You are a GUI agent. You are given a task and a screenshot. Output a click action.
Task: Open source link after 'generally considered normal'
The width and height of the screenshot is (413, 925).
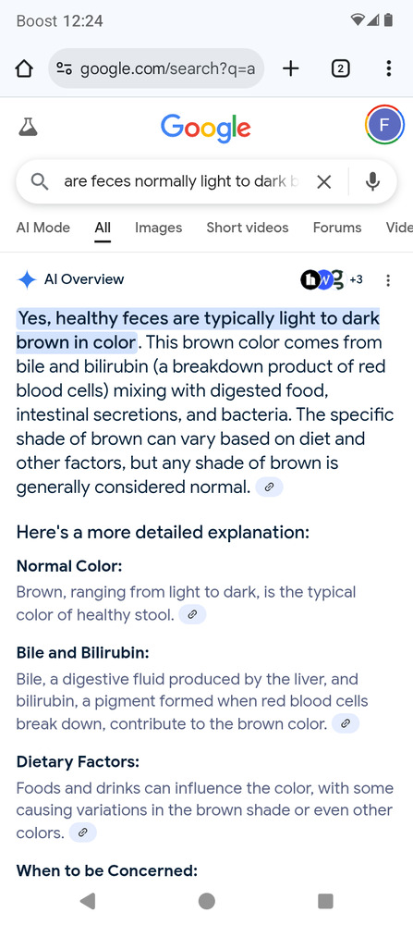click(269, 487)
